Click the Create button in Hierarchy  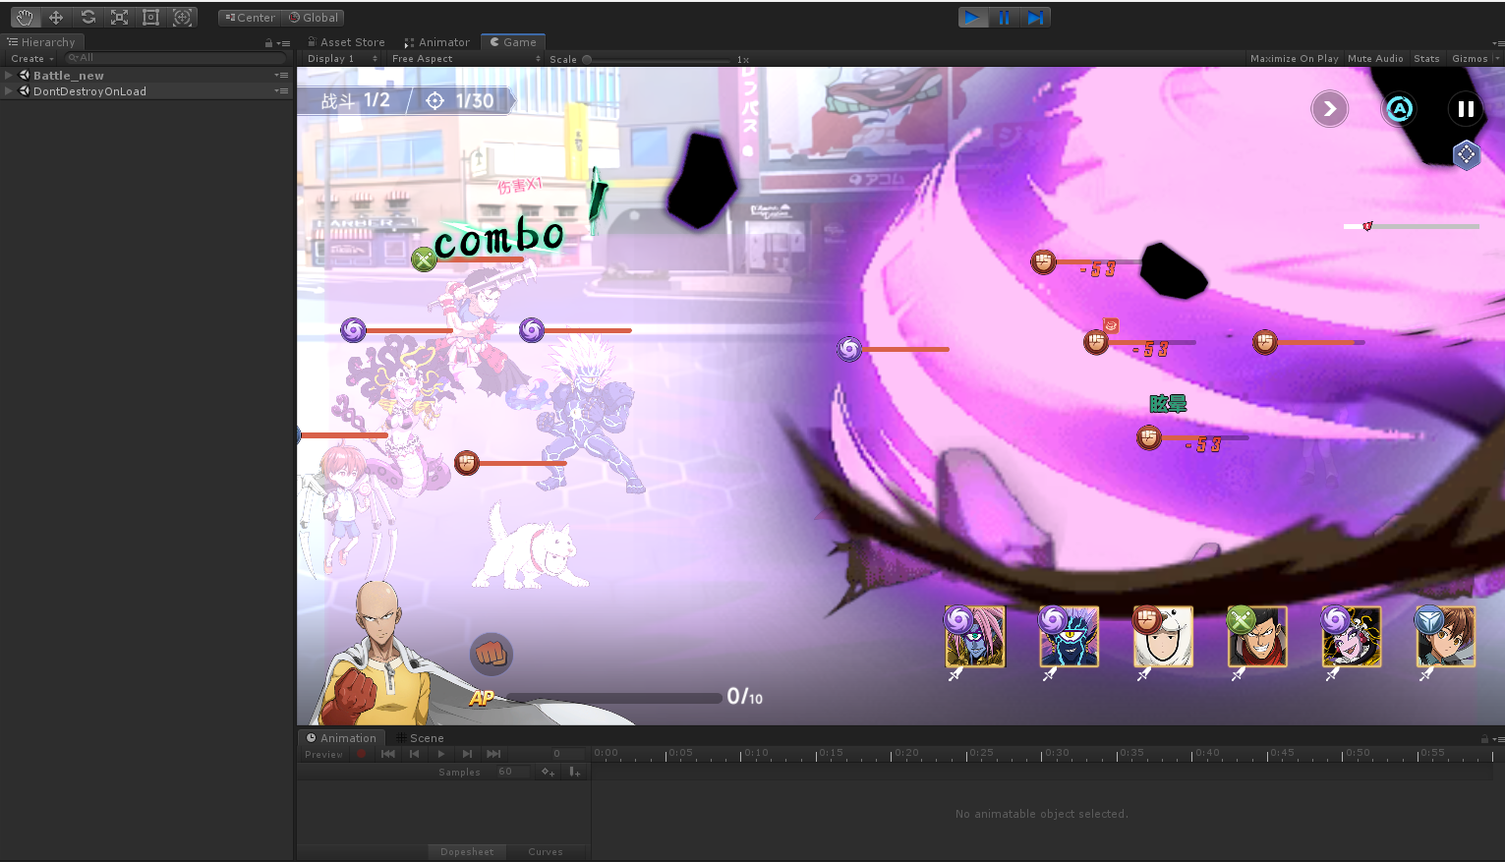[31, 59]
